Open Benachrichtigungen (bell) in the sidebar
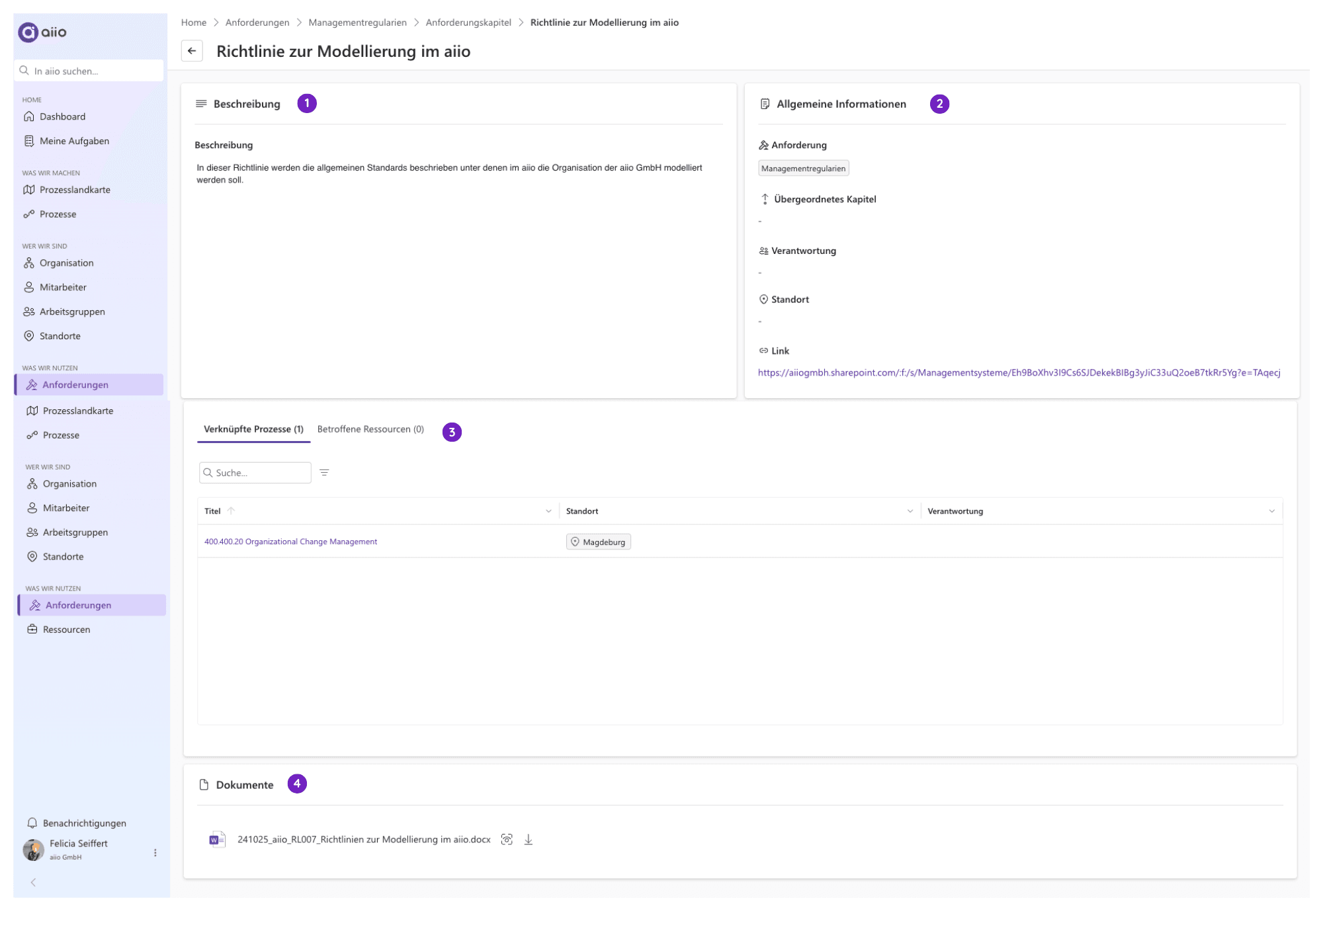 coord(84,823)
